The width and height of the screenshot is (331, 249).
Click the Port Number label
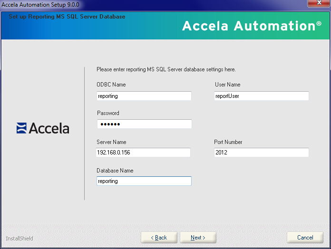[228, 142]
